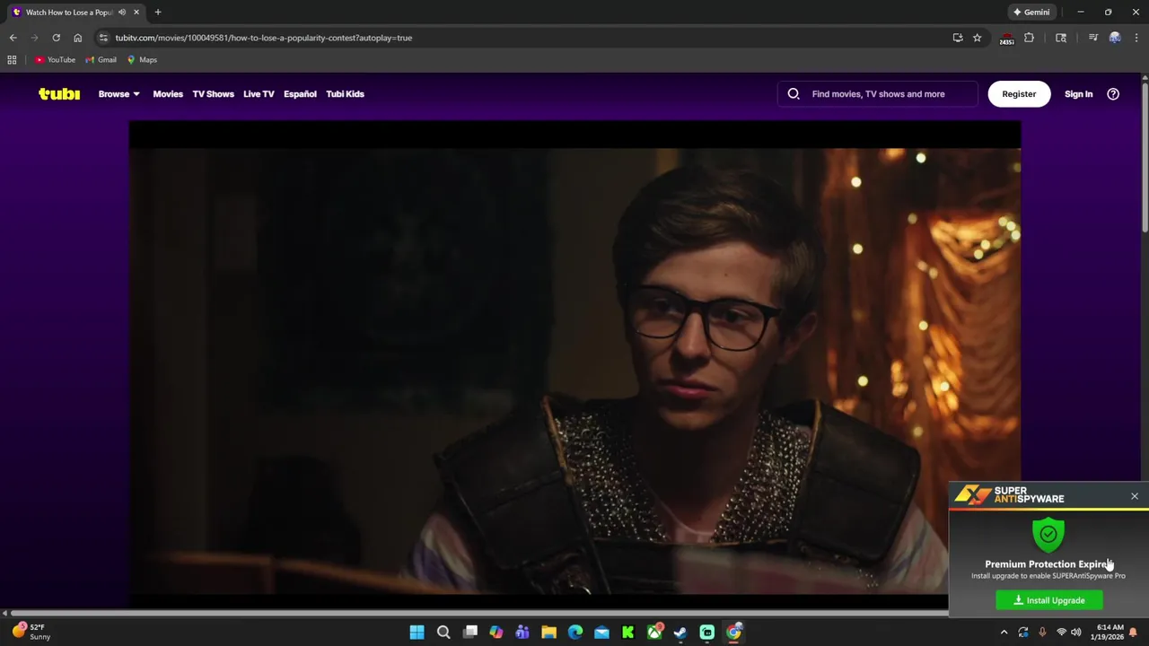Open a new browser tab
Image resolution: width=1149 pixels, height=646 pixels.
[157, 12]
